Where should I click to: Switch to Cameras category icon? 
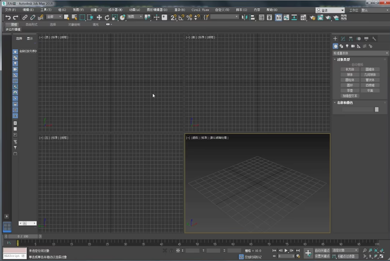point(353,46)
